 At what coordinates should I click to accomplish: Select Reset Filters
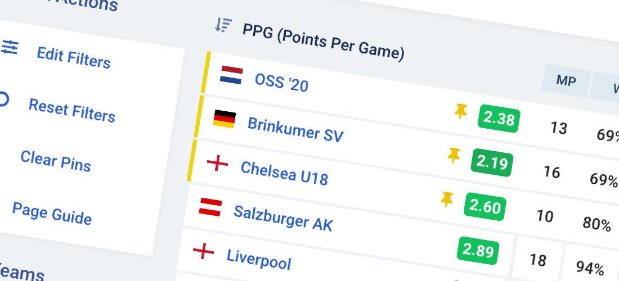click(x=72, y=111)
